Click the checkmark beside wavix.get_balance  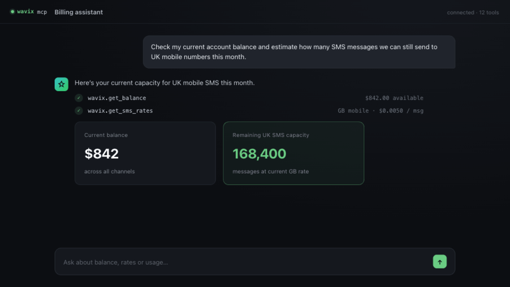79,98
